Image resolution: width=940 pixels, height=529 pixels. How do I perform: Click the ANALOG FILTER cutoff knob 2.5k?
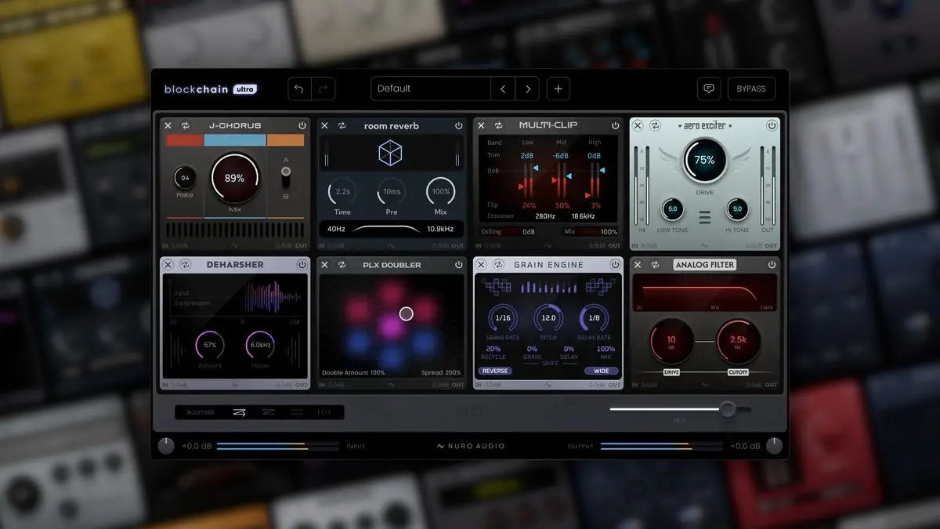(x=738, y=342)
